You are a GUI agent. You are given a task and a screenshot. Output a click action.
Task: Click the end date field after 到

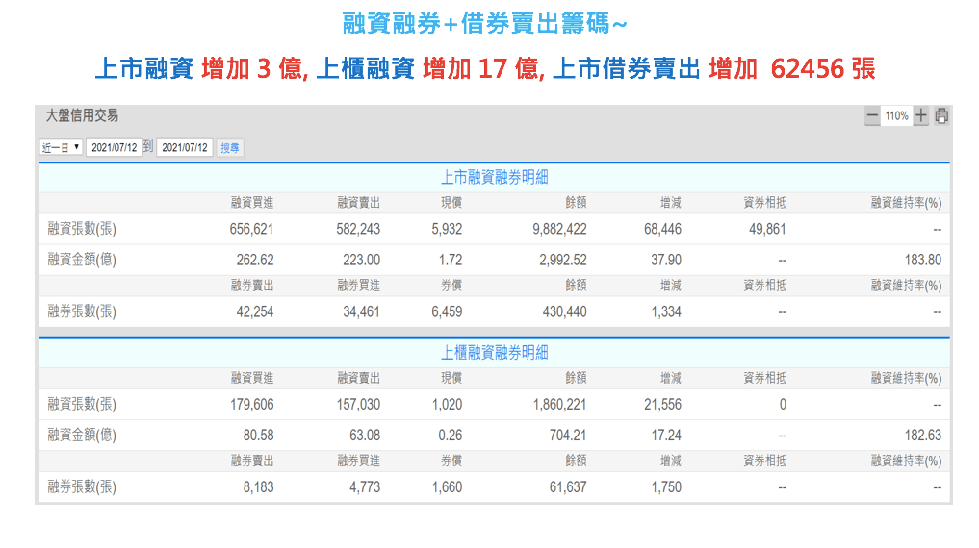[184, 148]
